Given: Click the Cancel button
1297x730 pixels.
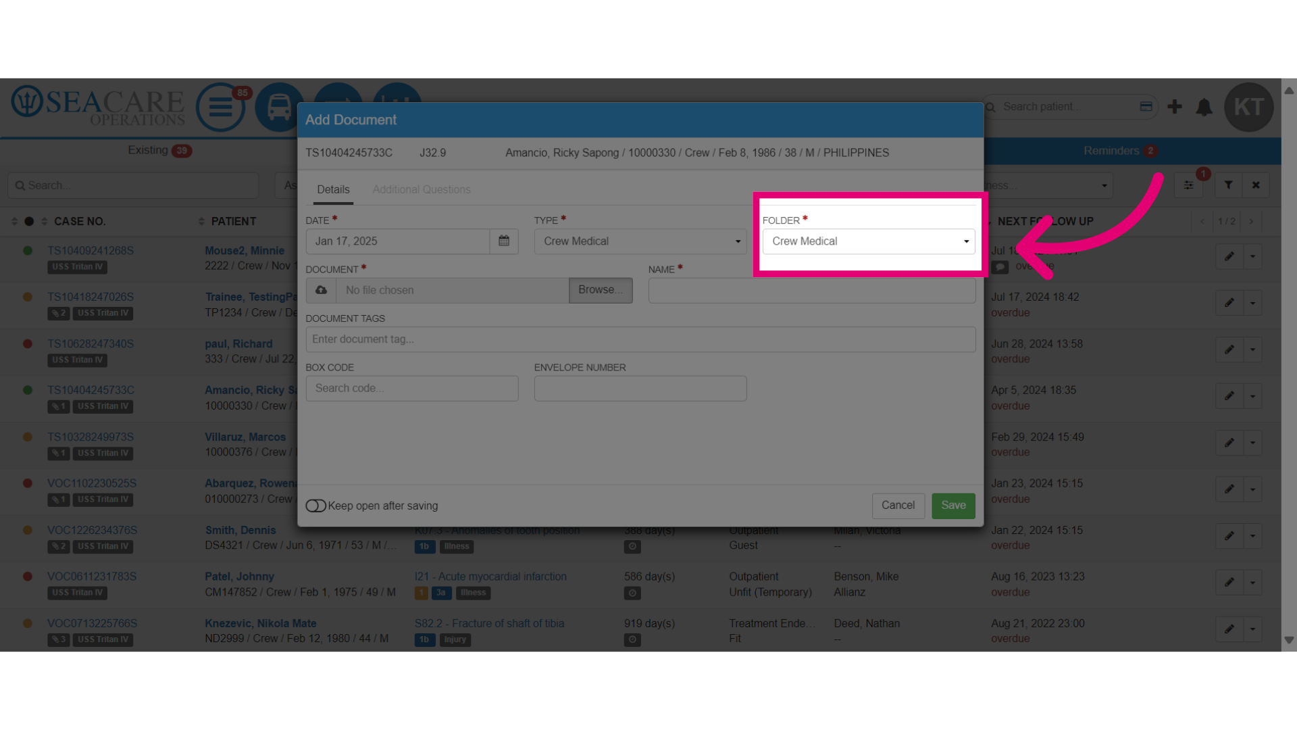Looking at the screenshot, I should pos(898,506).
